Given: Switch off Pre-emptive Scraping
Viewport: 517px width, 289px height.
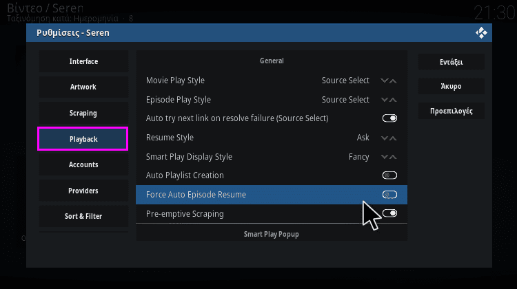Looking at the screenshot, I should 389,213.
